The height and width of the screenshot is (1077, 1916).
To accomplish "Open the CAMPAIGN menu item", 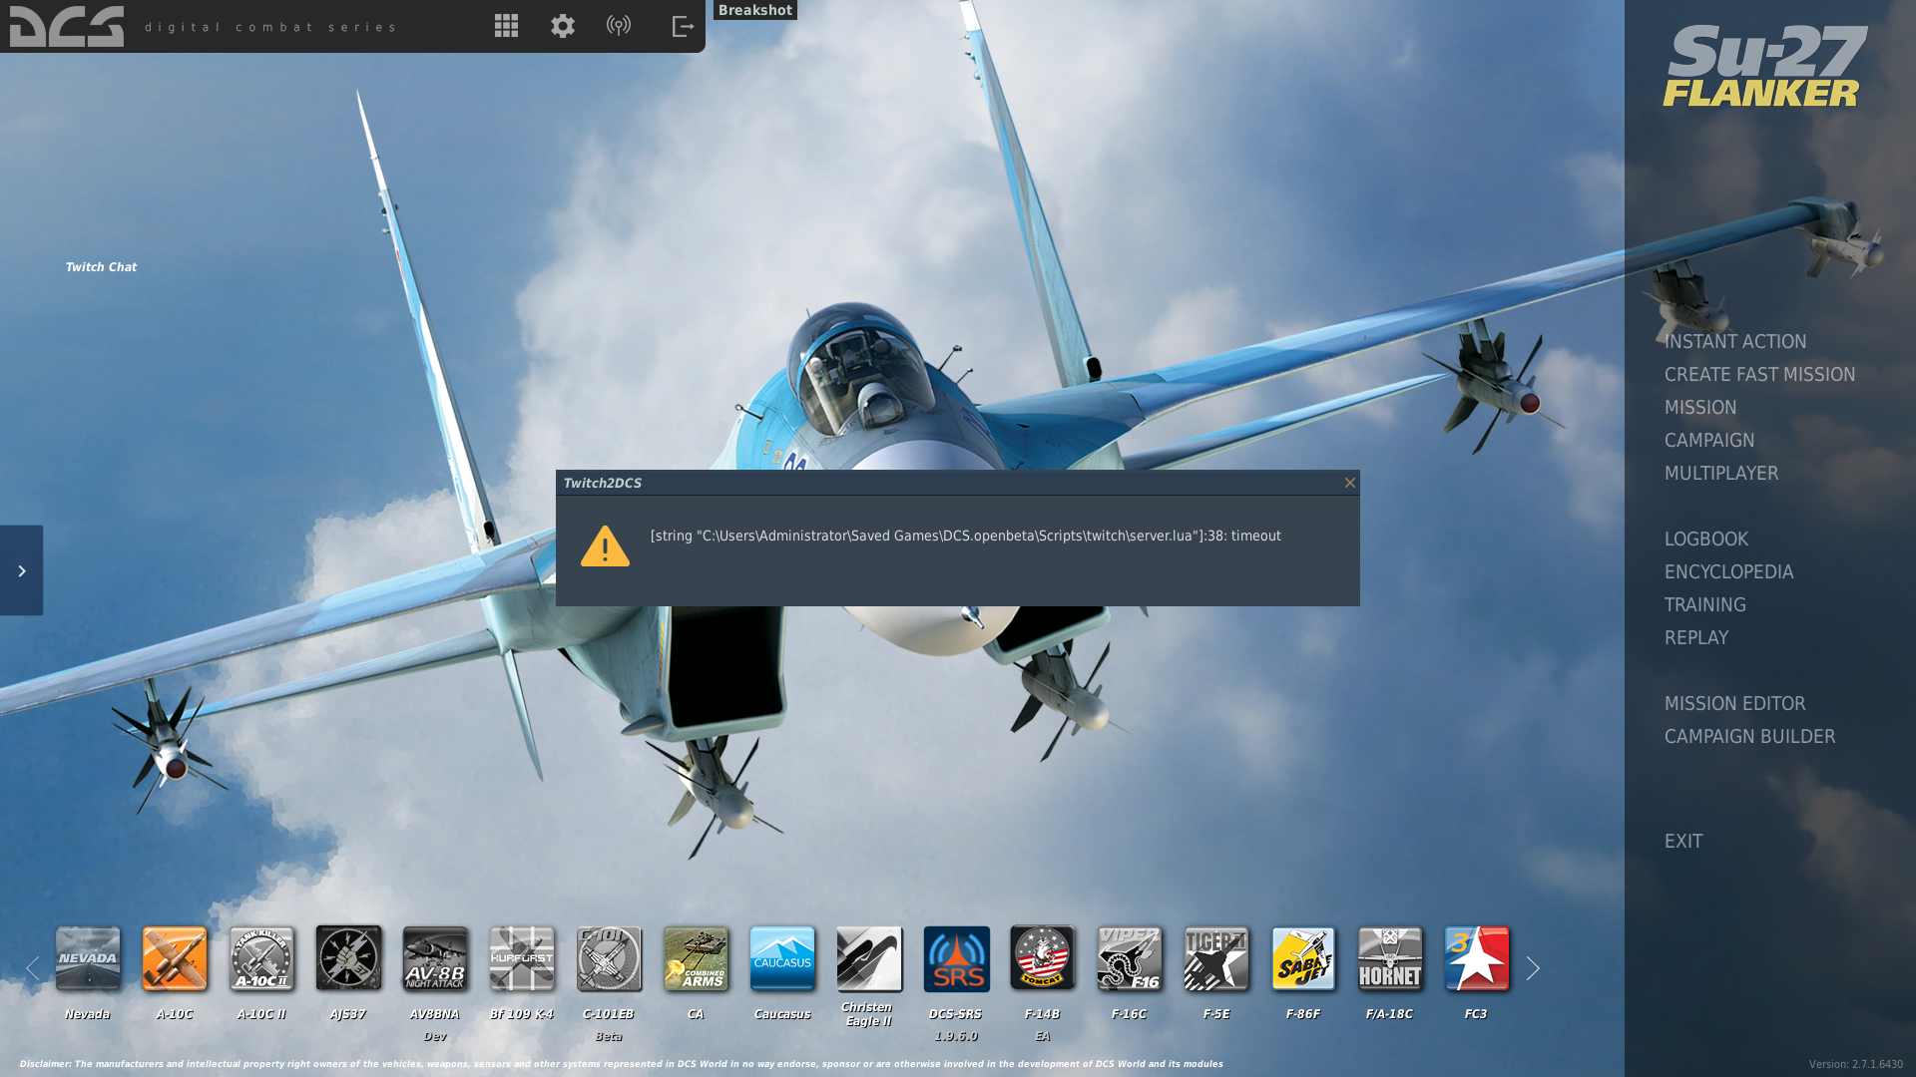I will click(1708, 441).
